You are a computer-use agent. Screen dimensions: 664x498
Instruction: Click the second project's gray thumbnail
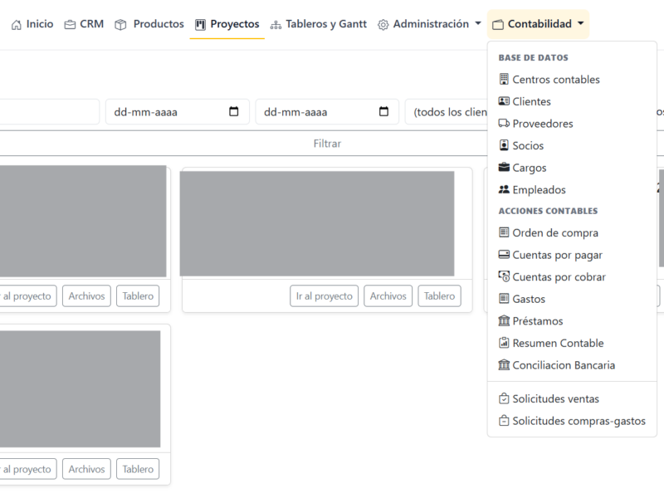[x=317, y=223]
